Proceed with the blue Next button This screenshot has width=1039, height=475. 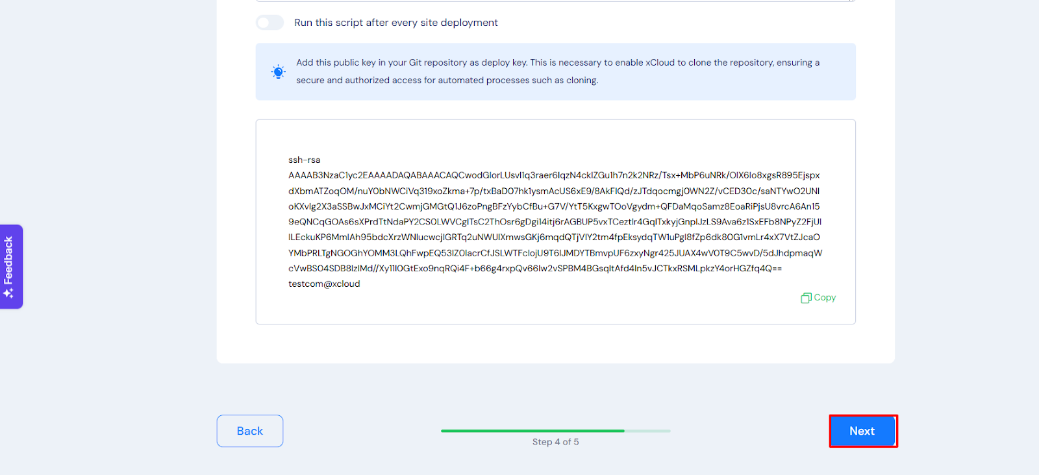[862, 431]
